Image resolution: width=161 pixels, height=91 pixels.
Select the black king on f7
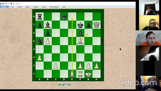click(x=80, y=25)
